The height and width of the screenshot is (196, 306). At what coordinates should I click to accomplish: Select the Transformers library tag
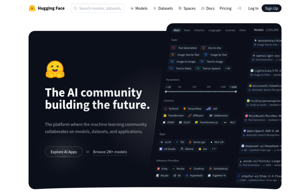click(174, 116)
